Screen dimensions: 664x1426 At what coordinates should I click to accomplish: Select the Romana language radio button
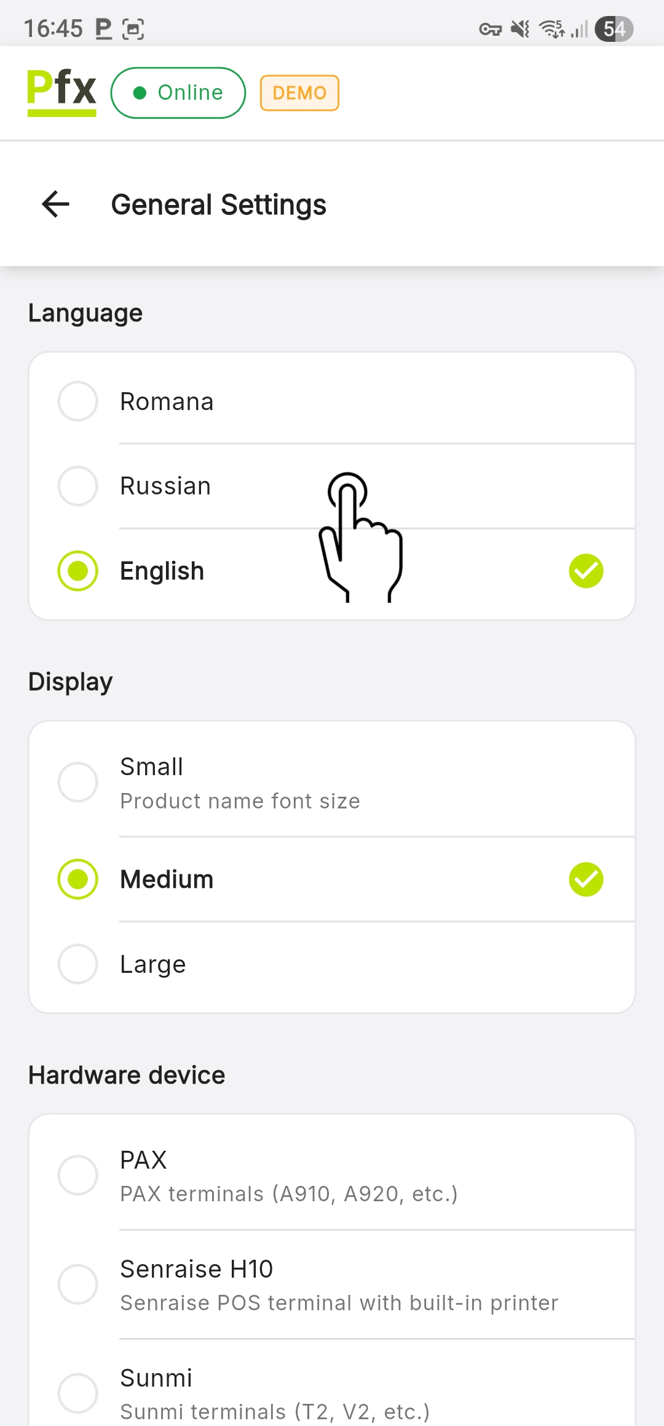coord(78,401)
